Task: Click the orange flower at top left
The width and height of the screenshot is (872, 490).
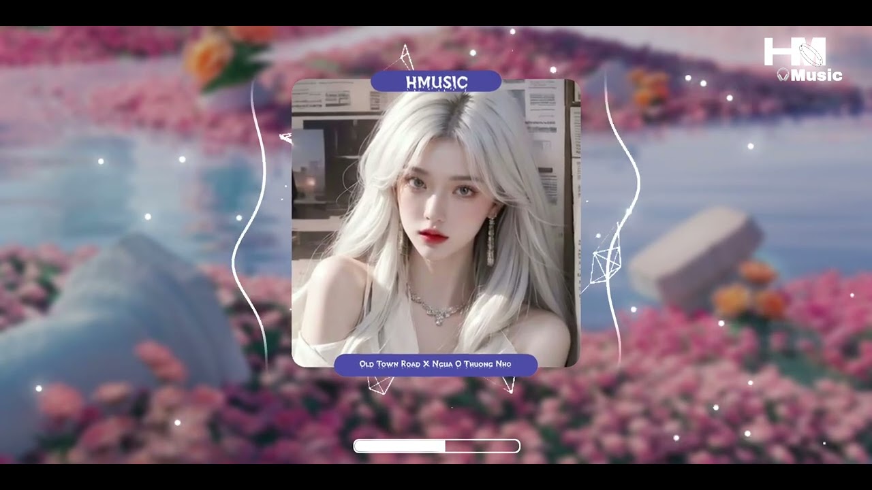Action: point(206,59)
